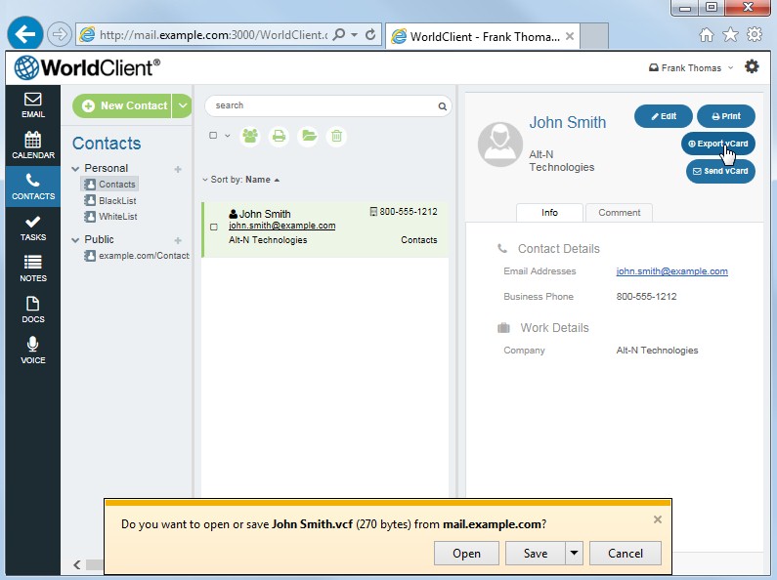The width and height of the screenshot is (777, 580).
Task: Open the Calendar section in sidebar
Action: (x=32, y=145)
